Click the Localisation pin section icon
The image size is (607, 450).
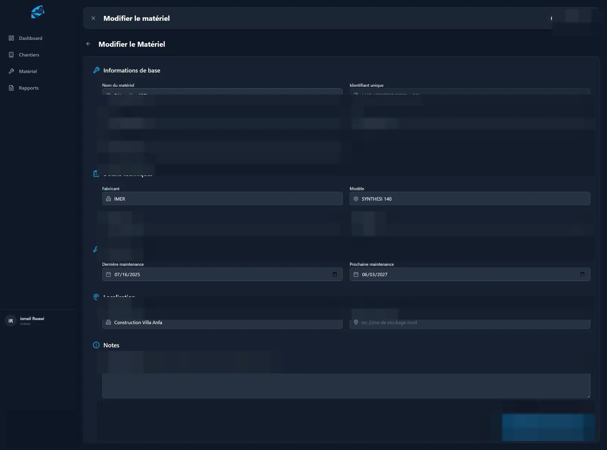96,297
